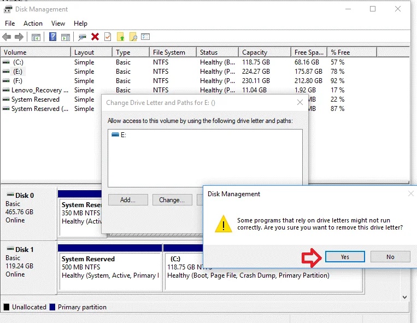The height and width of the screenshot is (323, 417).
Task: Click the disk connection settings toolbar icon
Action: click(x=82, y=37)
